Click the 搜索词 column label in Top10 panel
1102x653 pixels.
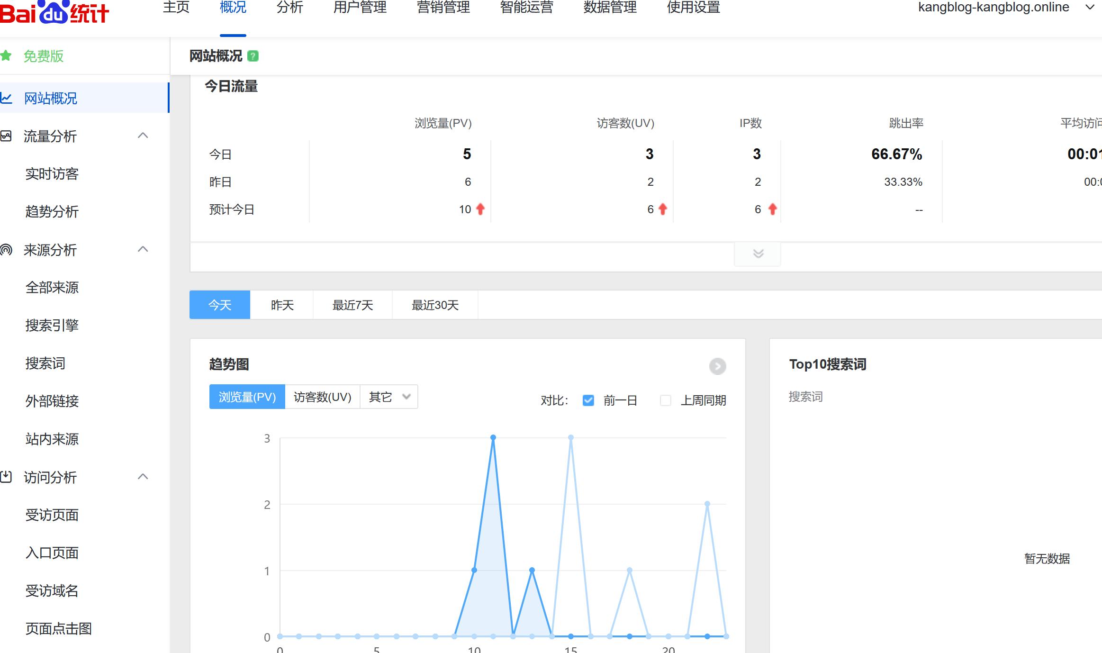click(805, 397)
